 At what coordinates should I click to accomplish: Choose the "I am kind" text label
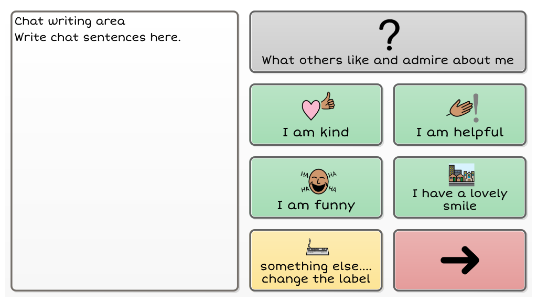click(x=316, y=132)
